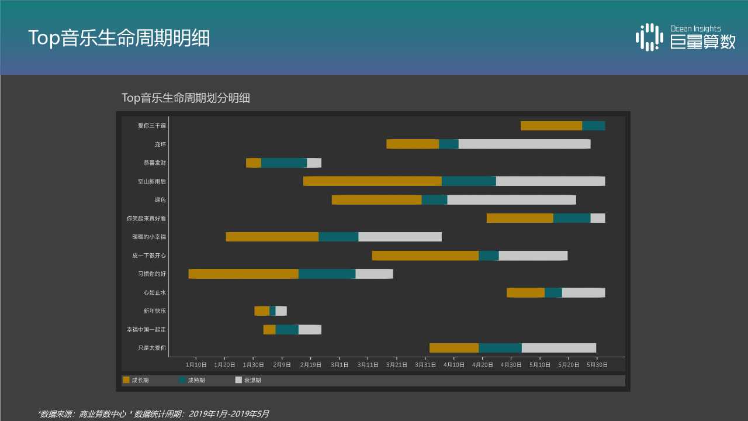Click the gray decline bar of 宠坏
Screen dimensions: 748x421
[x=525, y=143]
